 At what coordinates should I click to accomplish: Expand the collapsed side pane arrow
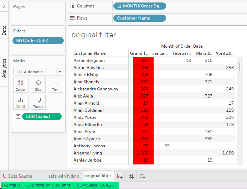tap(4, 6)
